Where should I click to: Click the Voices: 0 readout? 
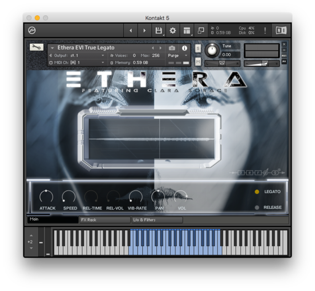point(123,55)
